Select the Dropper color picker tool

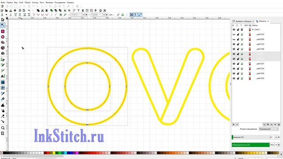pyautogui.click(x=3, y=93)
